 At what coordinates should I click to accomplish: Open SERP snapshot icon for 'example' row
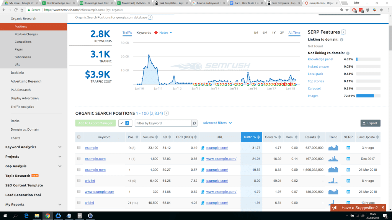pyautogui.click(x=348, y=148)
